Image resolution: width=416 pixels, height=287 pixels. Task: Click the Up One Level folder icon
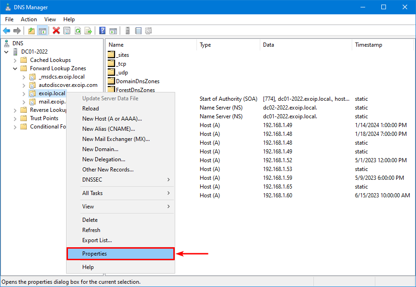31,31
